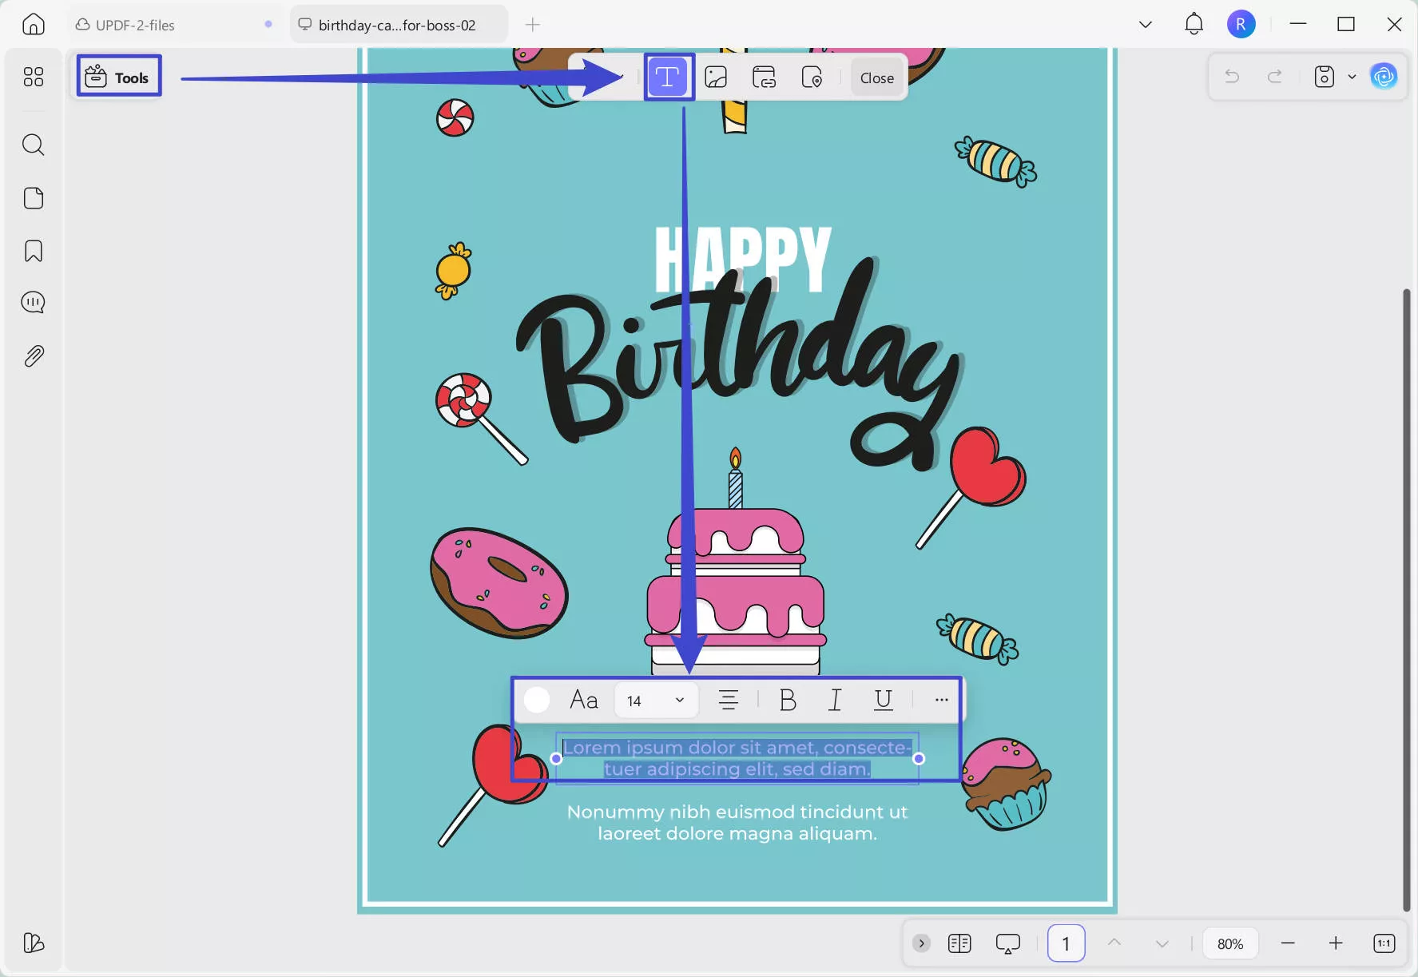Viewport: 1418px width, 977px height.
Task: Toggle bold formatting on the text
Action: coord(787,700)
